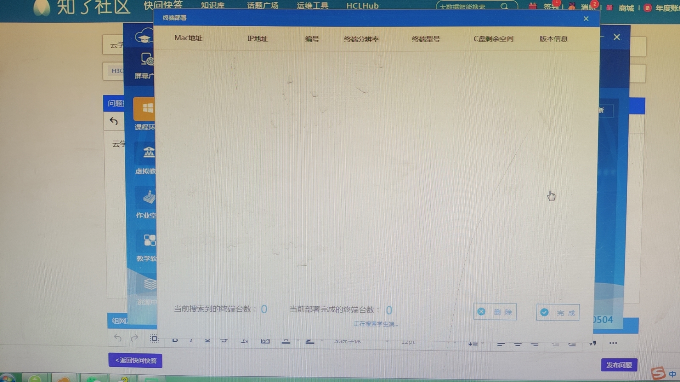Open the 作业空间 sidebar icon
680x382 pixels.
(149, 197)
